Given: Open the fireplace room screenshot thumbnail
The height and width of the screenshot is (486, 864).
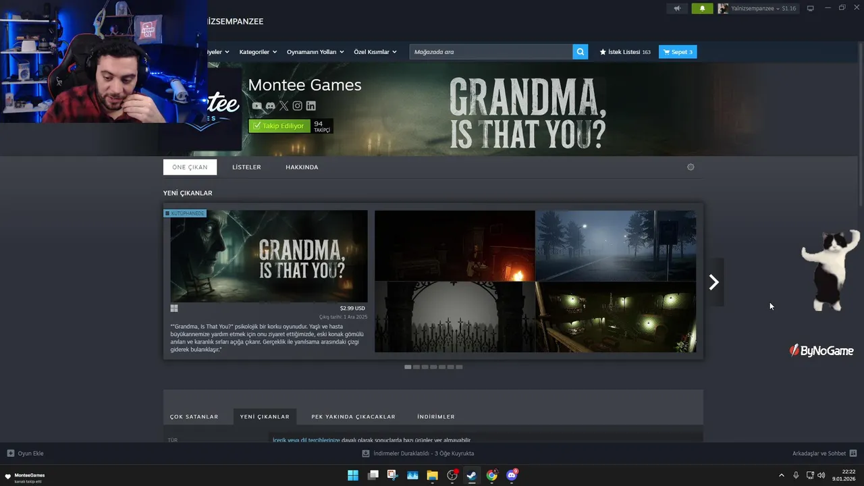Looking at the screenshot, I should tap(454, 246).
